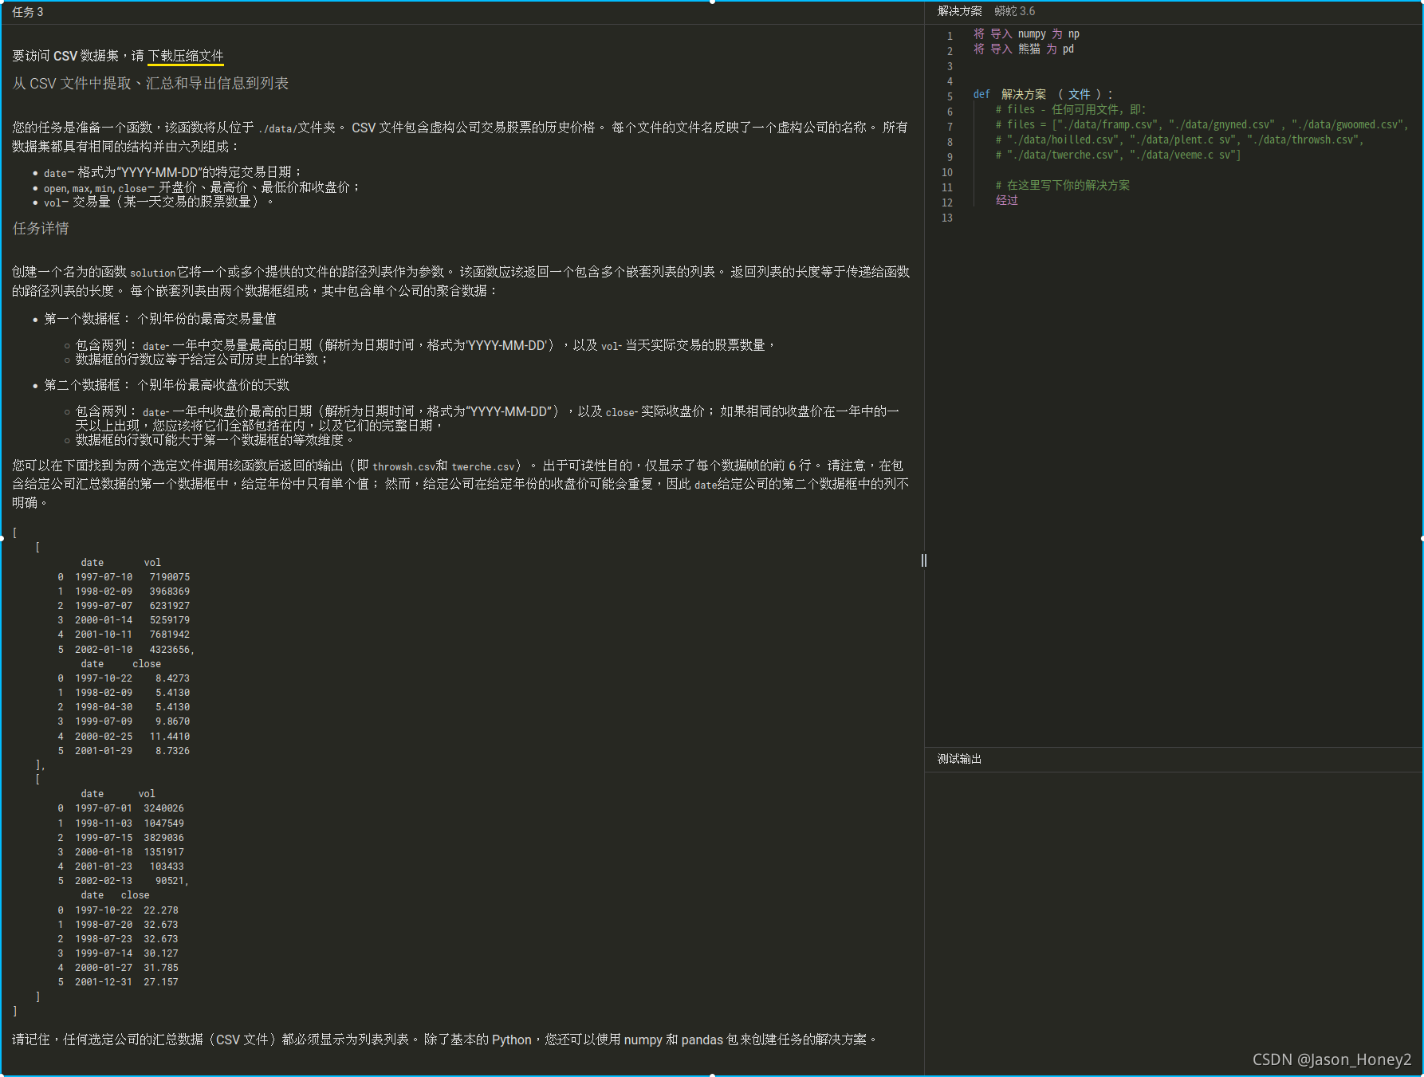Click the 蟒蛇 3.6 language label
1424x1077 pixels.
coord(1014,11)
